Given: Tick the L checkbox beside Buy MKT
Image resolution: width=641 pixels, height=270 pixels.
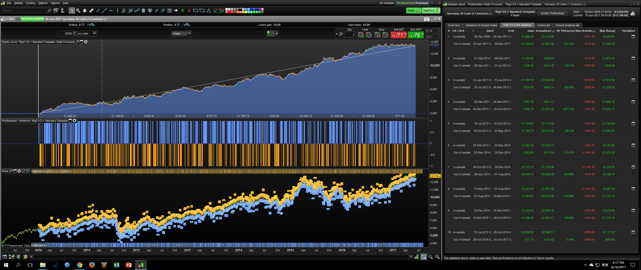Looking at the screenshot, I should click(x=428, y=37).
